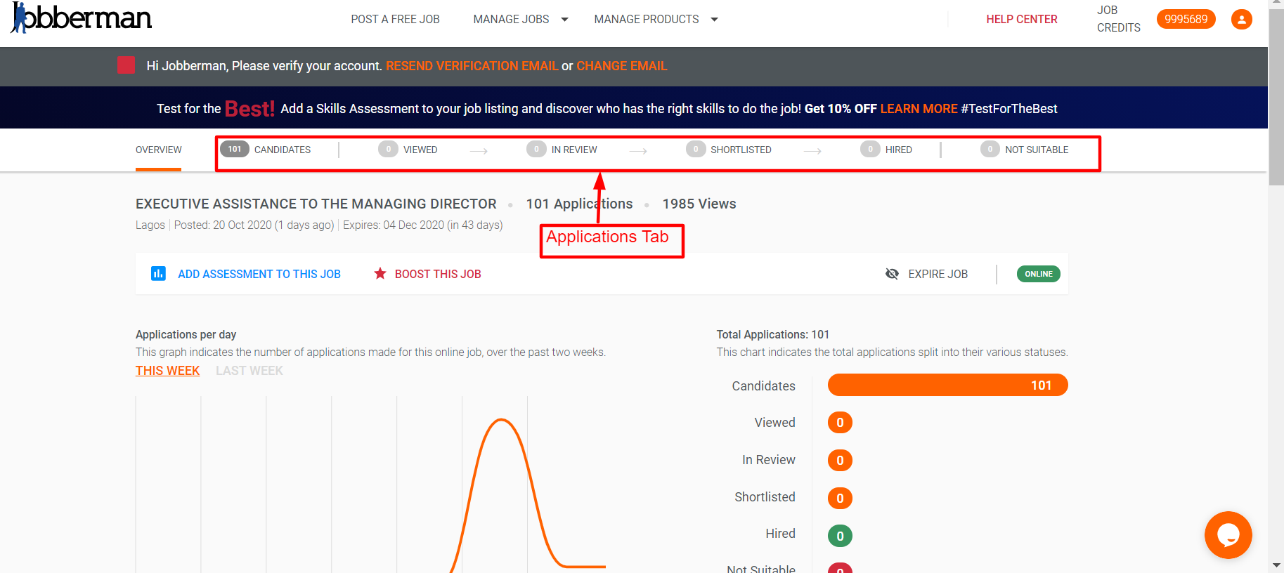
Task: Switch to the Shortlisted tab
Action: point(741,150)
